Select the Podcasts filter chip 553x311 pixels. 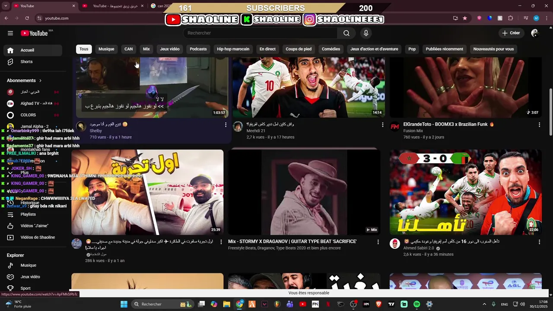tap(198, 49)
